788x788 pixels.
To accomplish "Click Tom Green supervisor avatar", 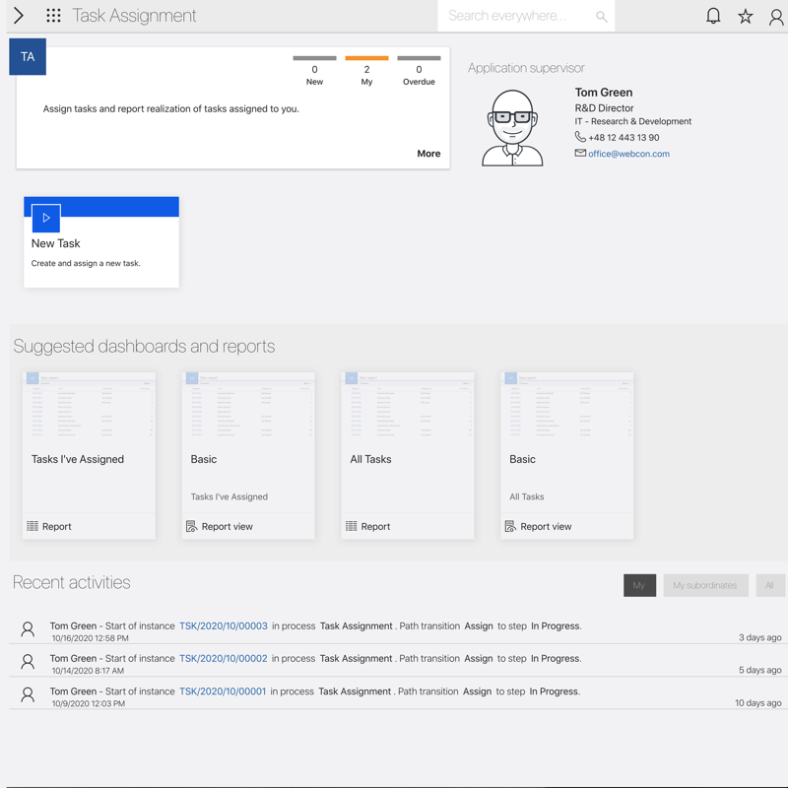I will (x=512, y=128).
